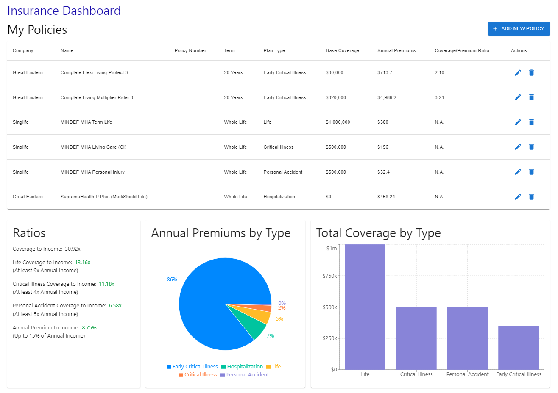Edit the MINDEF MHA Living Care policy
Screen dimensions: 558x393
(518, 147)
